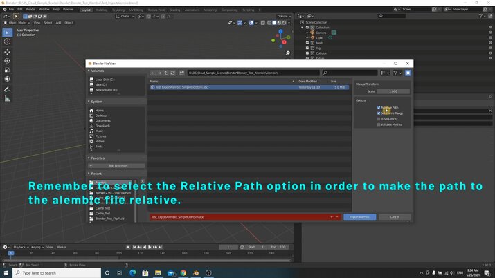Switch viewport to solid shading mode

[x=274, y=23]
